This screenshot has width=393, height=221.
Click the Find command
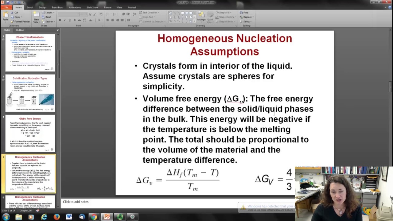[244, 13]
